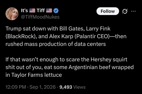This screenshot has width=142, height=94.
Task: Click the display name word "Tiff"
Action: coord(41,10)
